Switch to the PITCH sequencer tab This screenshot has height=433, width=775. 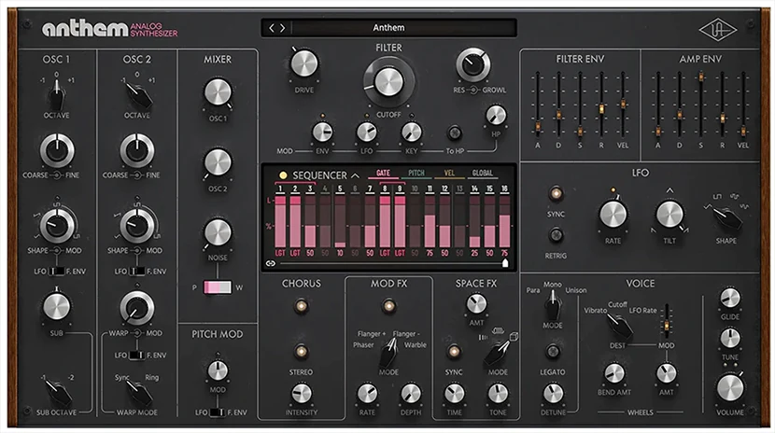tap(416, 174)
